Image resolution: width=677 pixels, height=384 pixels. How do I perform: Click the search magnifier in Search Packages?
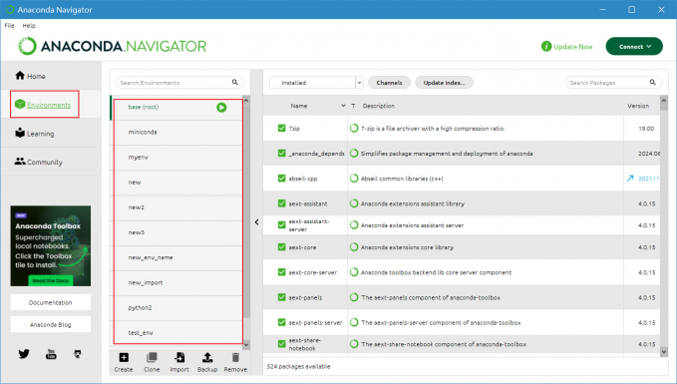coord(652,82)
